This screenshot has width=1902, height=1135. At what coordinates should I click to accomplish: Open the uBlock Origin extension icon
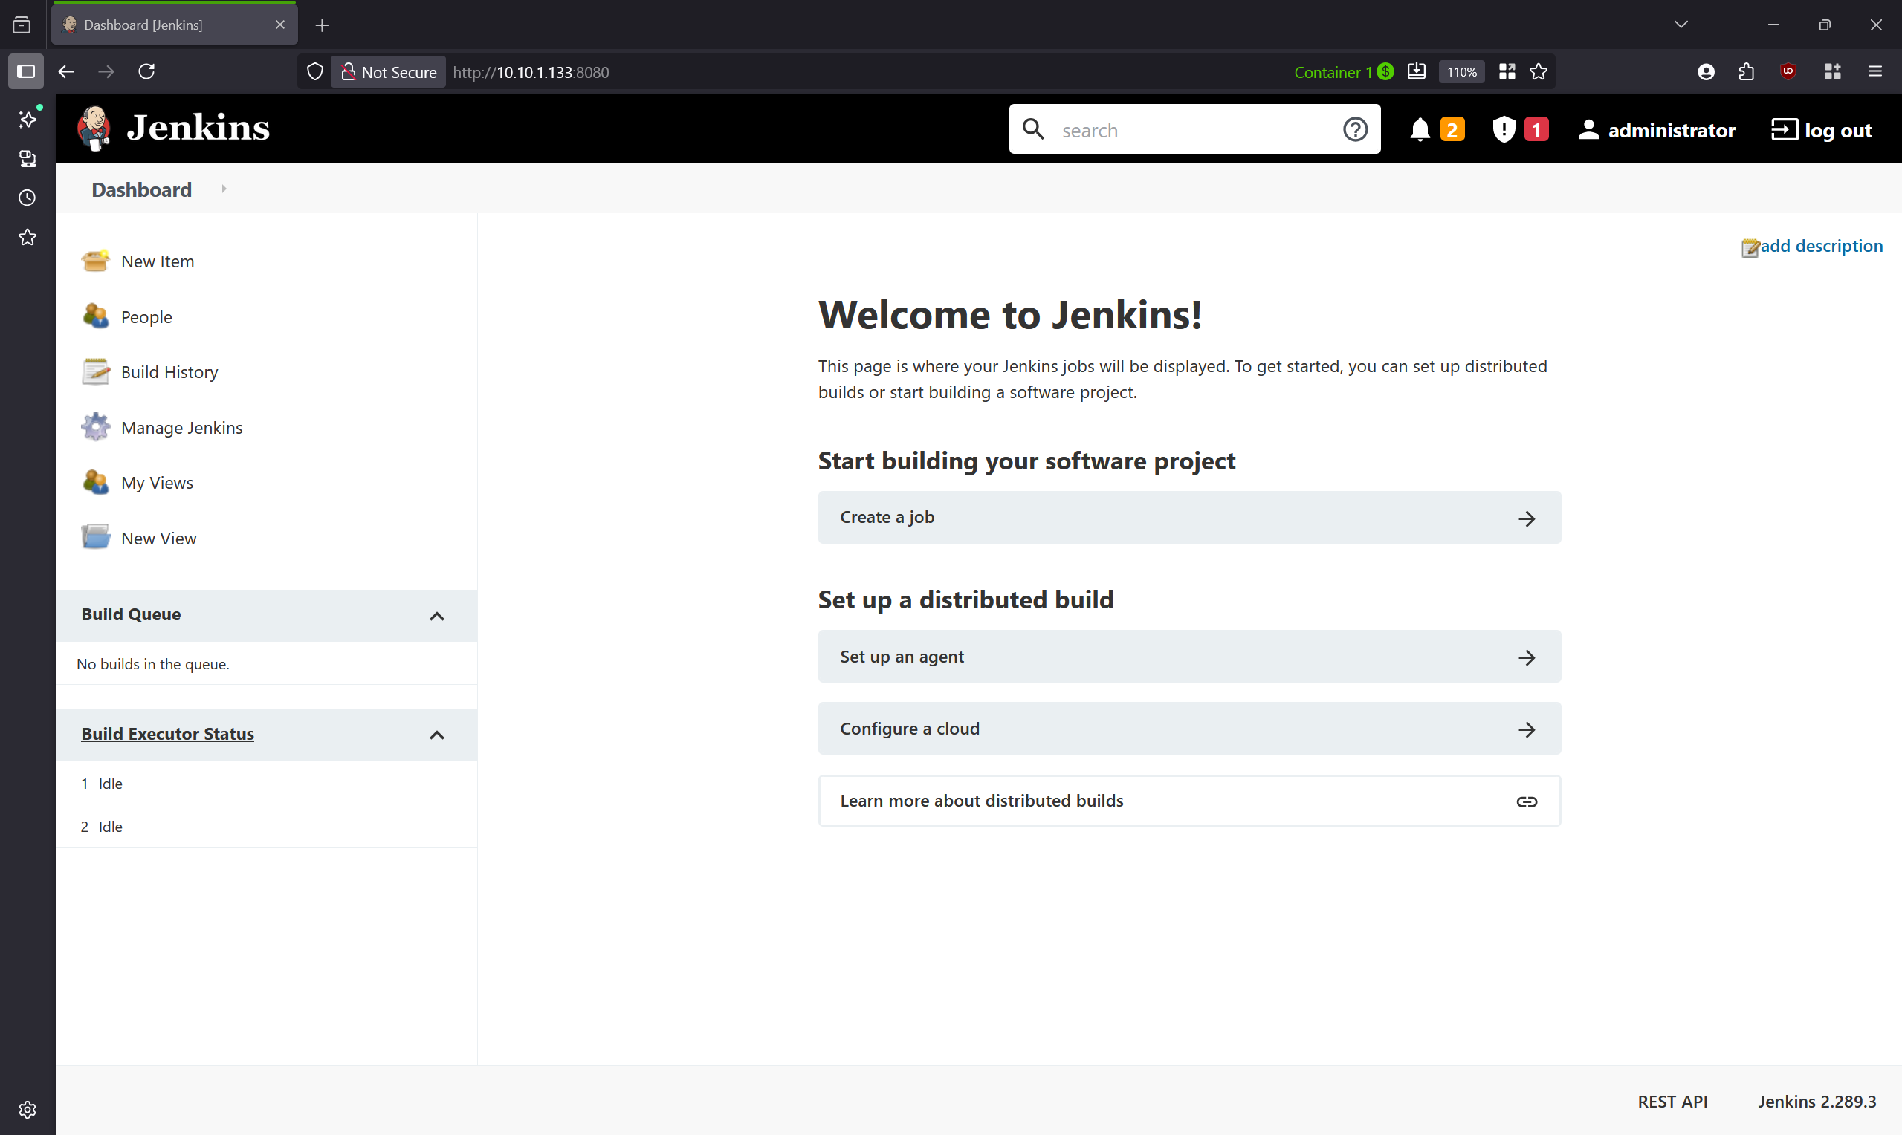click(x=1788, y=72)
